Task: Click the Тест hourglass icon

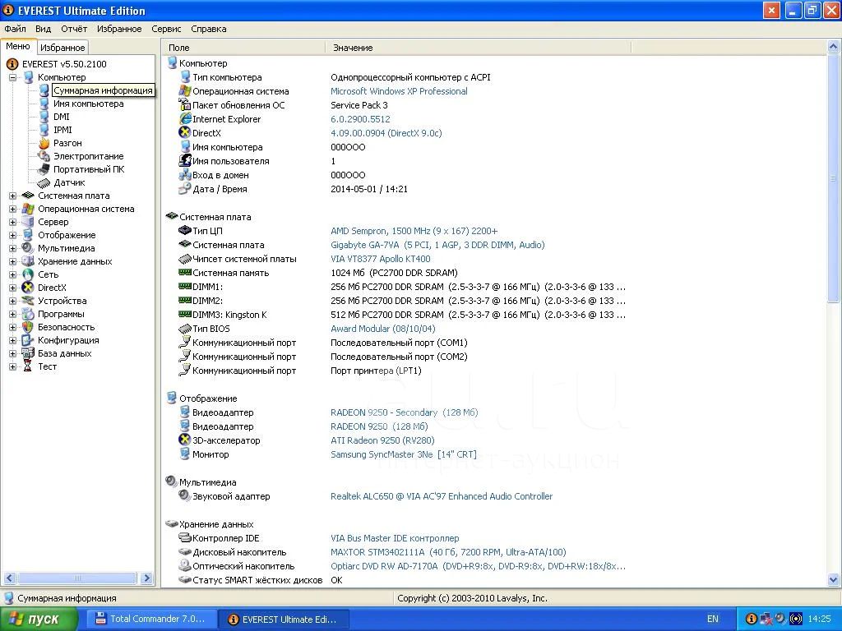Action: (28, 366)
